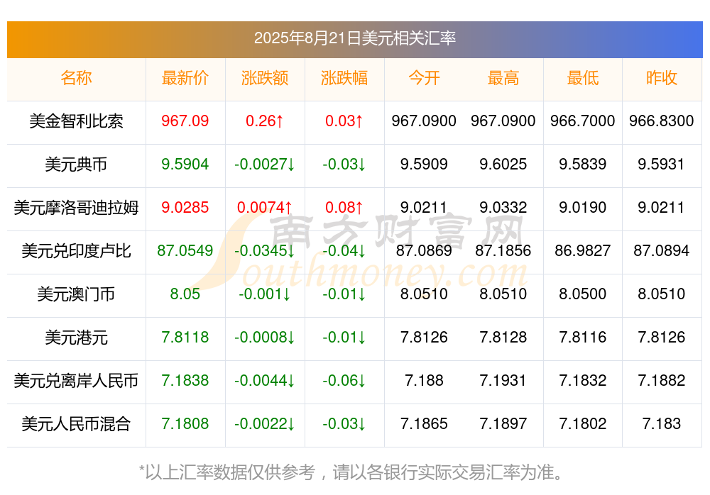Select the 美元摩洛哥迪拉姆 昨收 value '9.0211'

662,208
